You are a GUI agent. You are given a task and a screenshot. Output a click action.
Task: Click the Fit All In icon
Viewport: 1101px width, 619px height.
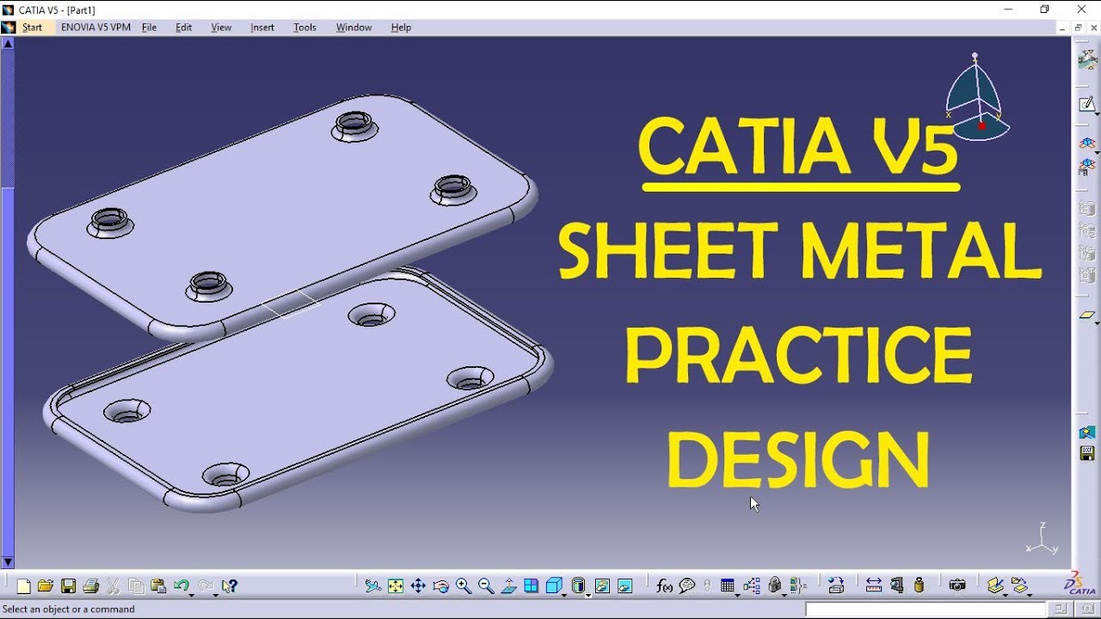pyautogui.click(x=396, y=586)
